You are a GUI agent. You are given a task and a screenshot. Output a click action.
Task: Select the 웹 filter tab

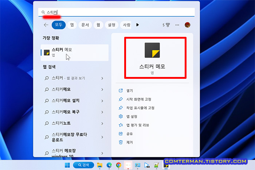coord(98,25)
